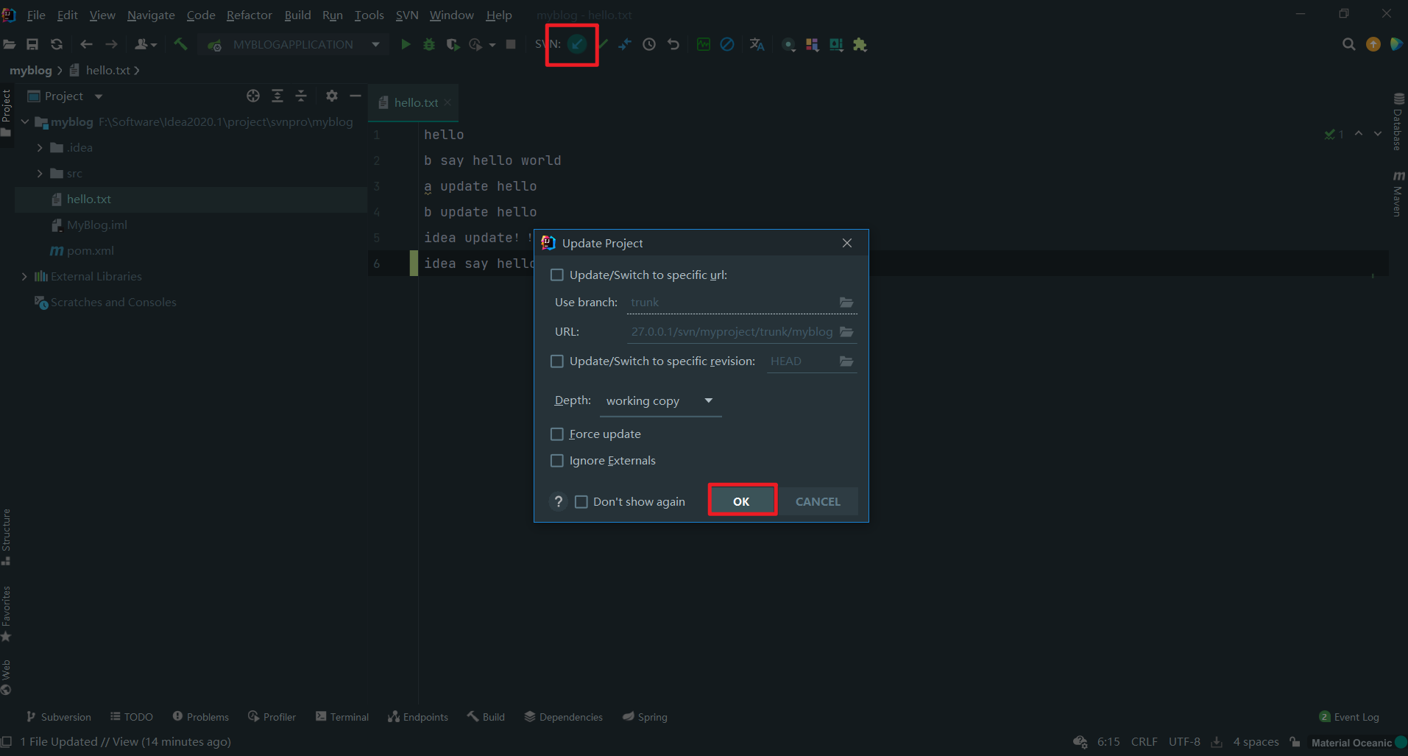Collapse the myblog root node

click(24, 121)
